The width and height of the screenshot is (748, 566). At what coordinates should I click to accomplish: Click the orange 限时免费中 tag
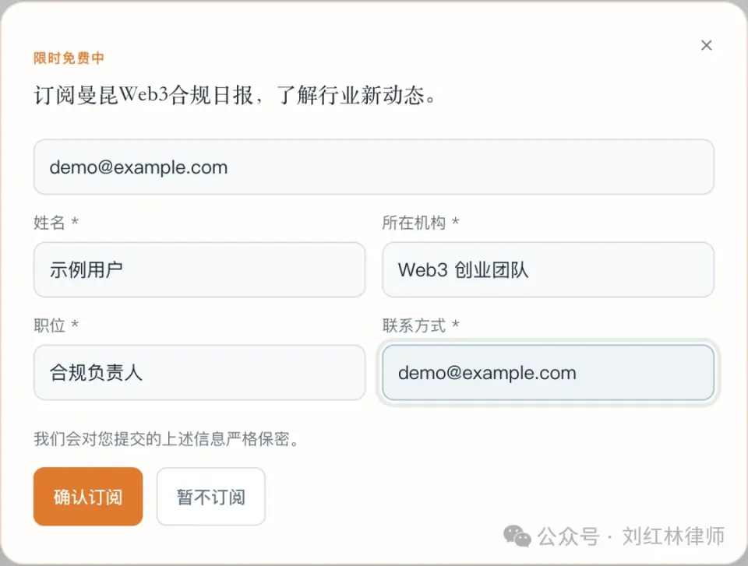[69, 58]
